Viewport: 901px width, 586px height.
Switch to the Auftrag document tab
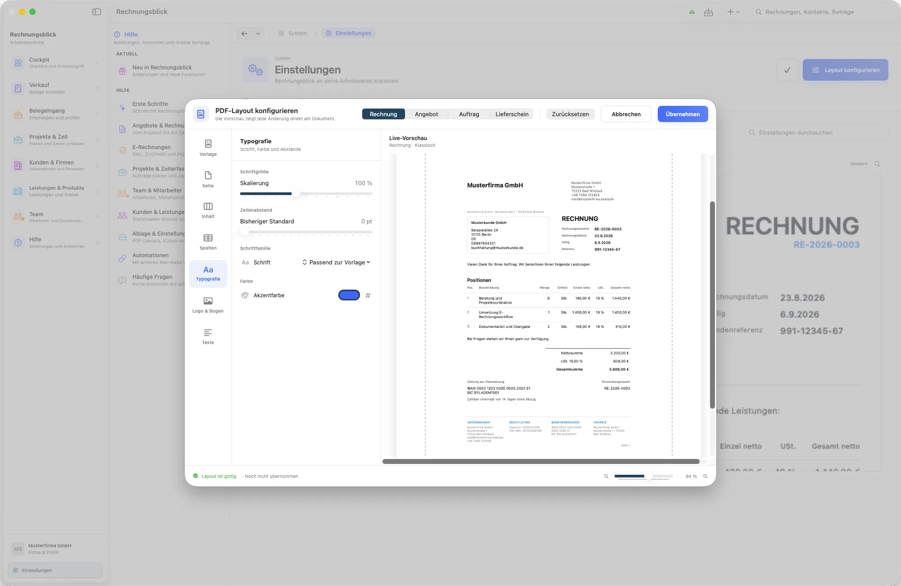[469, 114]
